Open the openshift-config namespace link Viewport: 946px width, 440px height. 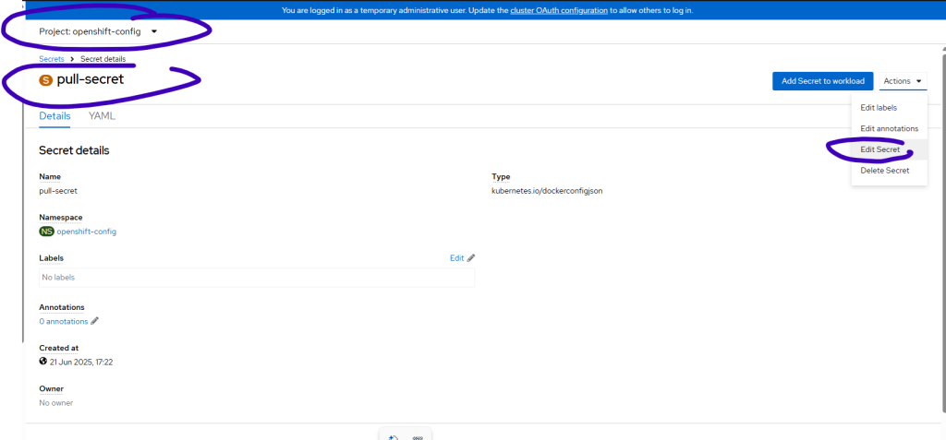click(86, 232)
